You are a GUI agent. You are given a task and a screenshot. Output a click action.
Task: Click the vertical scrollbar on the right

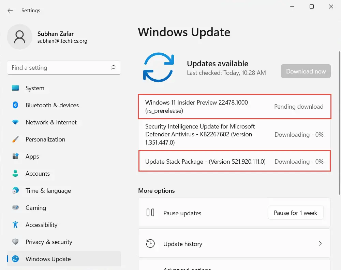[339, 123]
